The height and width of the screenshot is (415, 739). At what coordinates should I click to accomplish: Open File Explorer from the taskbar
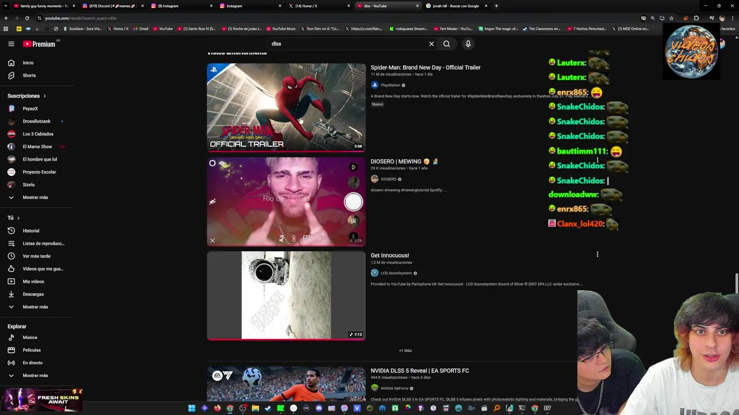[x=255, y=408]
